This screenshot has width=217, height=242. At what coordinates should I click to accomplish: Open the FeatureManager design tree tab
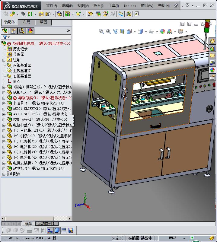pyautogui.click(x=5, y=31)
